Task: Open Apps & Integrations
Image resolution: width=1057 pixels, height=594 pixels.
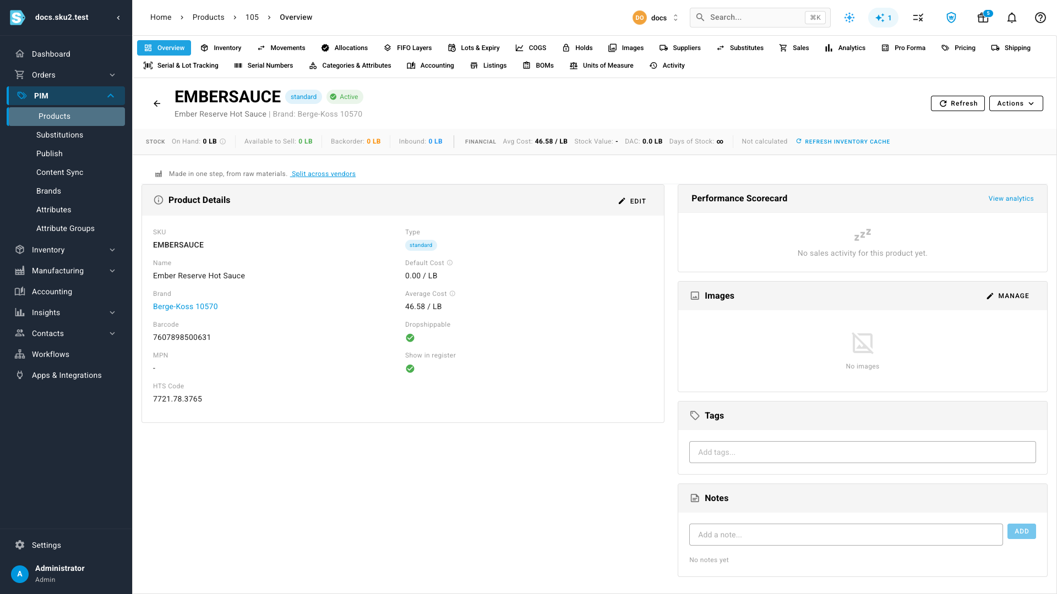Action: [x=66, y=375]
